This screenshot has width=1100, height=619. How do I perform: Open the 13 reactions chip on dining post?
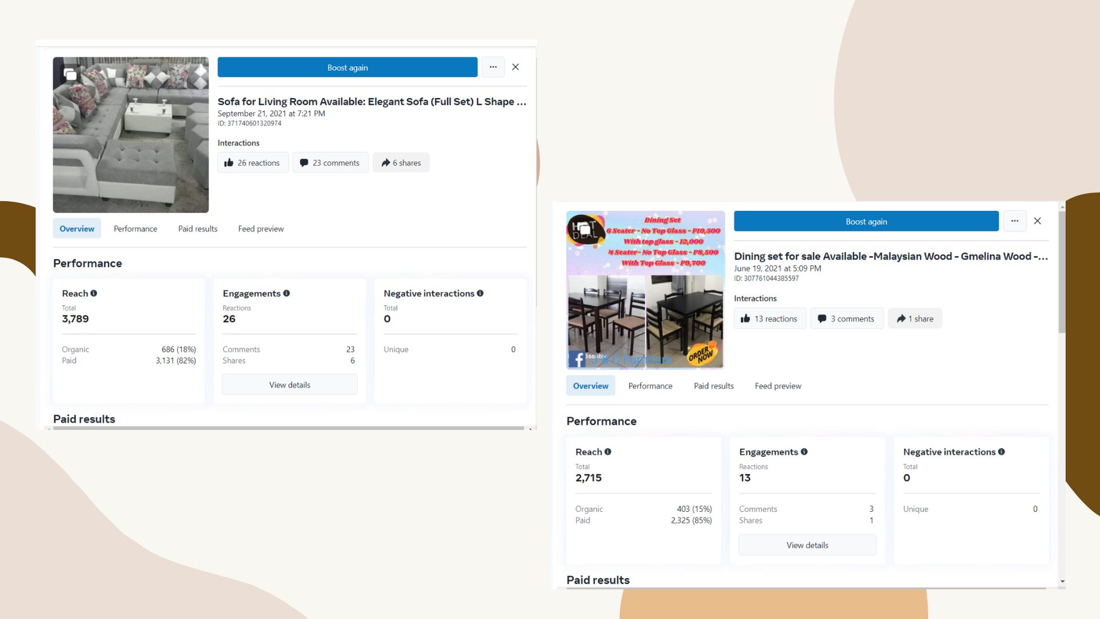coord(769,319)
